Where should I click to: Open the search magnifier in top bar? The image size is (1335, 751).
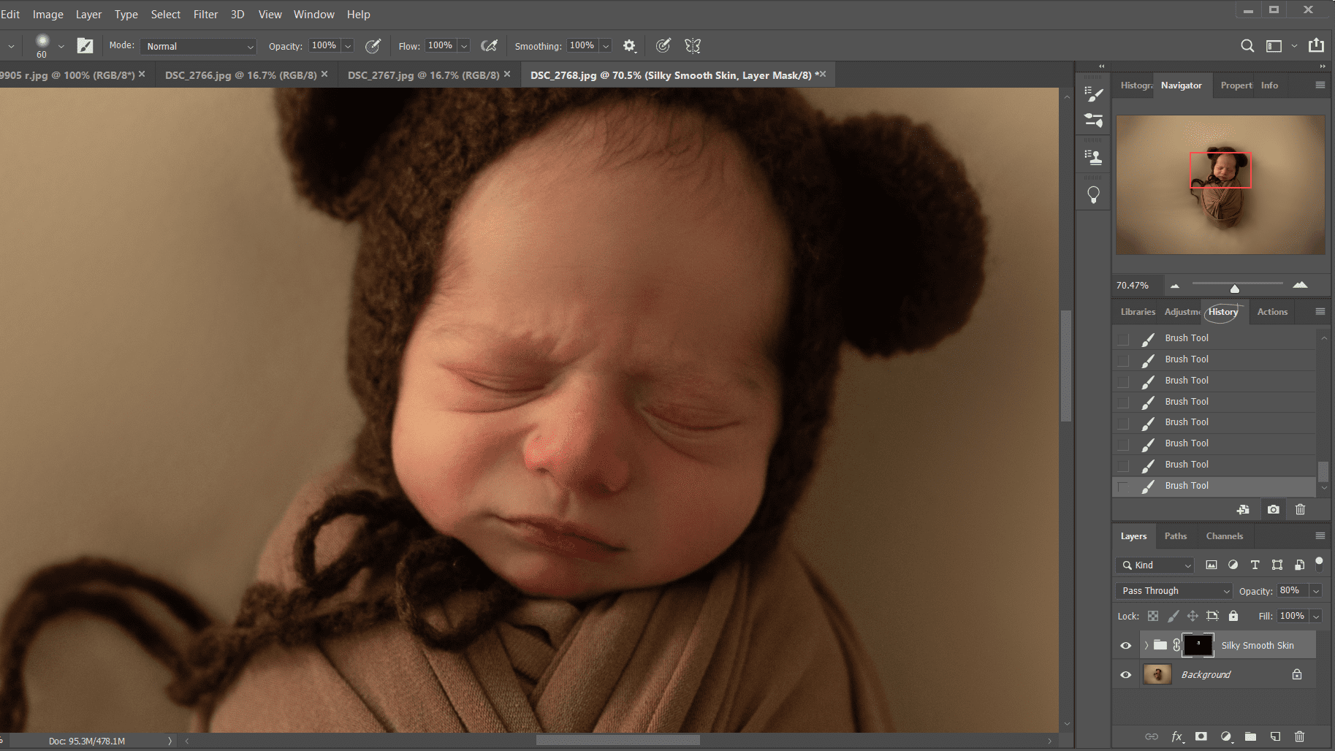coord(1247,46)
